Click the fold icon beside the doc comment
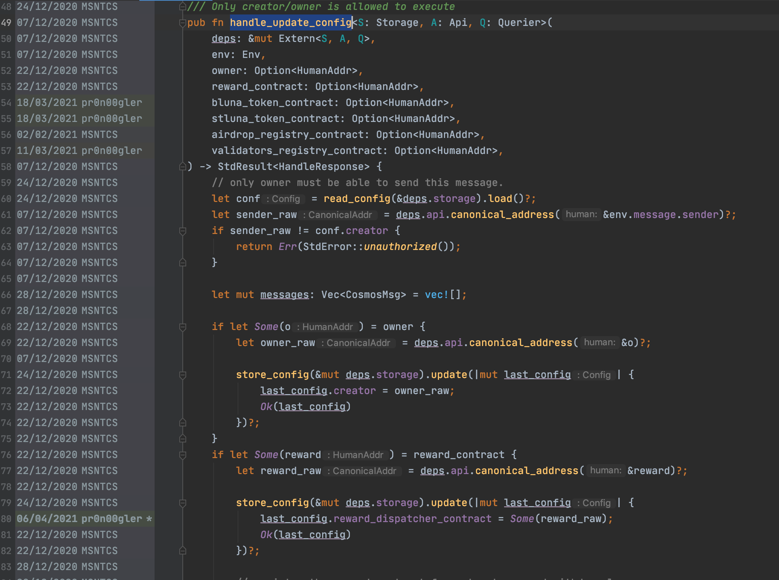The image size is (779, 580). (182, 6)
